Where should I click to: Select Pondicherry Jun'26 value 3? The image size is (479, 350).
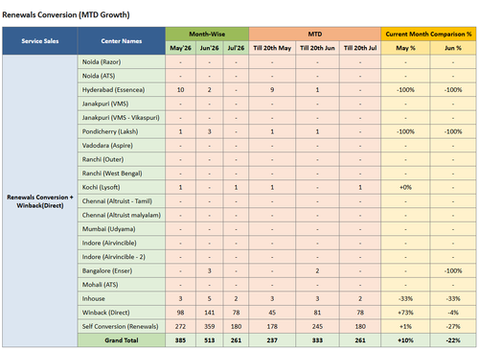210,131
